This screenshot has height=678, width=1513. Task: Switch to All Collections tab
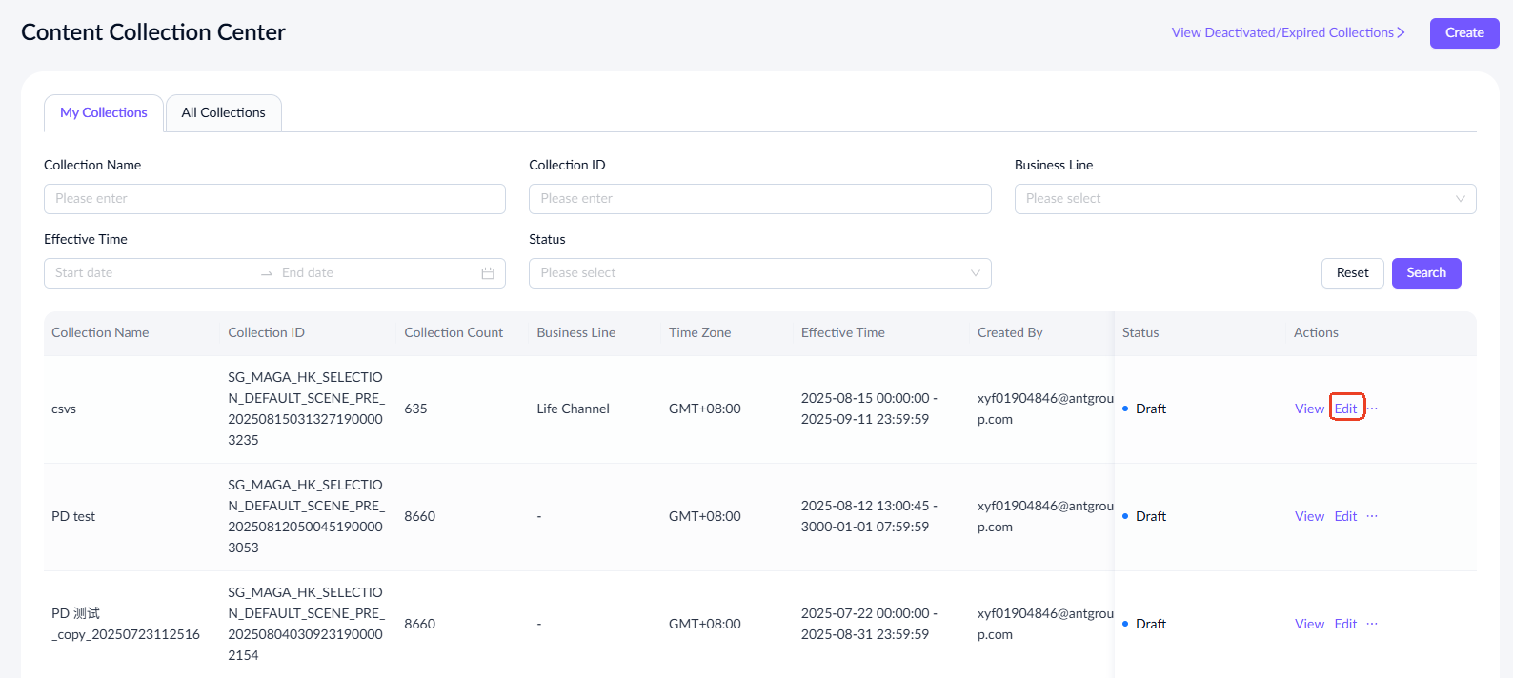point(224,113)
